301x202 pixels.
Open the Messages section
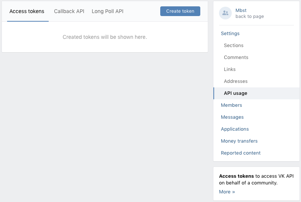tap(232, 117)
